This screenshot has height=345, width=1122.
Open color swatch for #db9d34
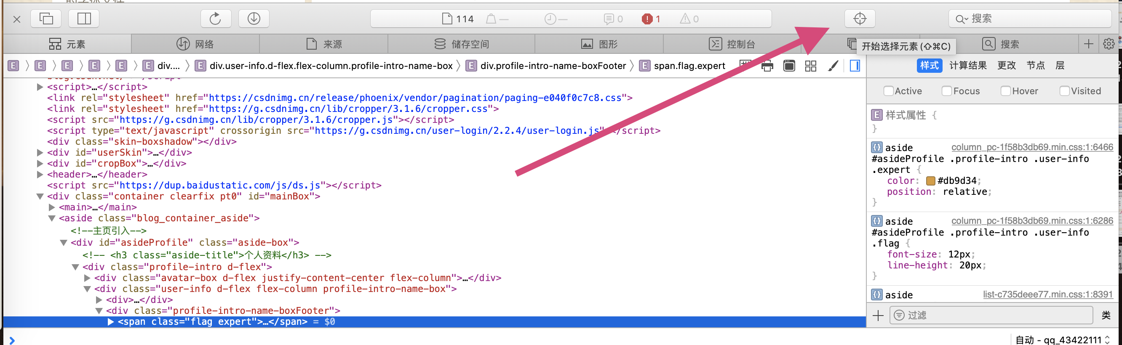[x=930, y=181]
